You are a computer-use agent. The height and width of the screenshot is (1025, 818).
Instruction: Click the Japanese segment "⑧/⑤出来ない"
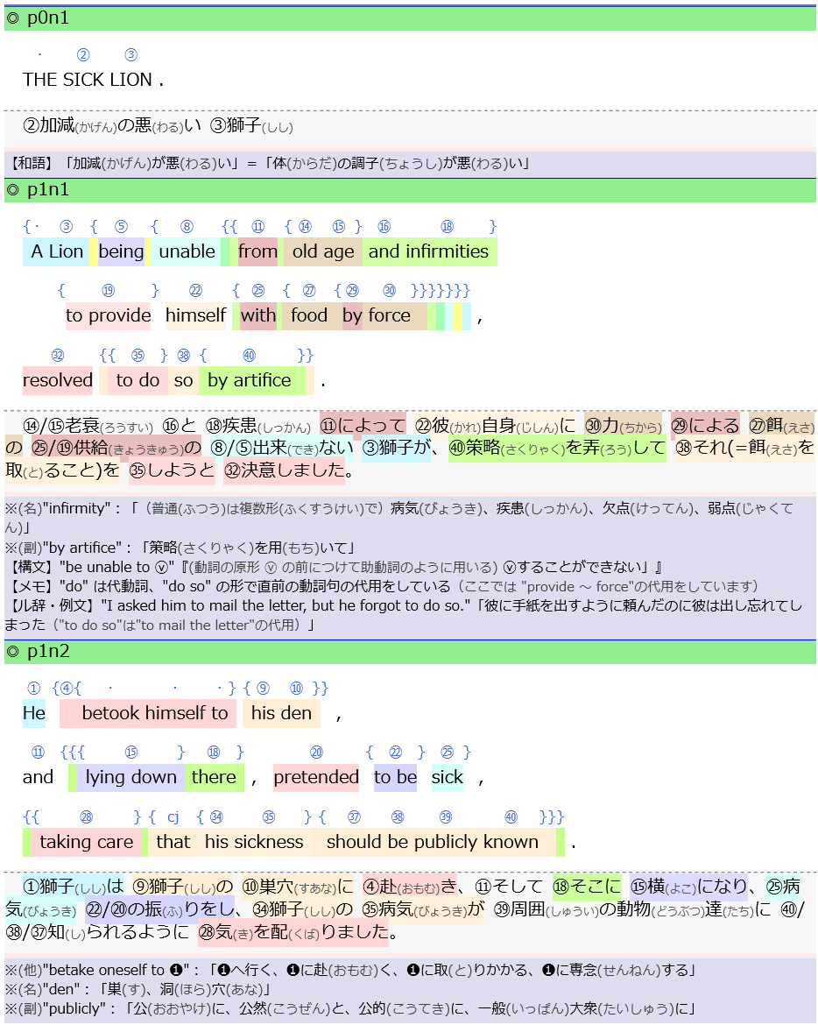pyautogui.click(x=282, y=449)
